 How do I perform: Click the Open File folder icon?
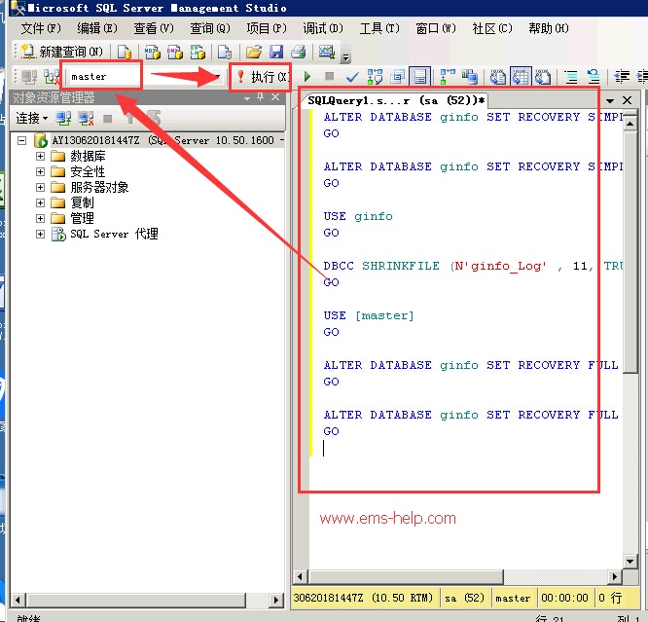[253, 53]
